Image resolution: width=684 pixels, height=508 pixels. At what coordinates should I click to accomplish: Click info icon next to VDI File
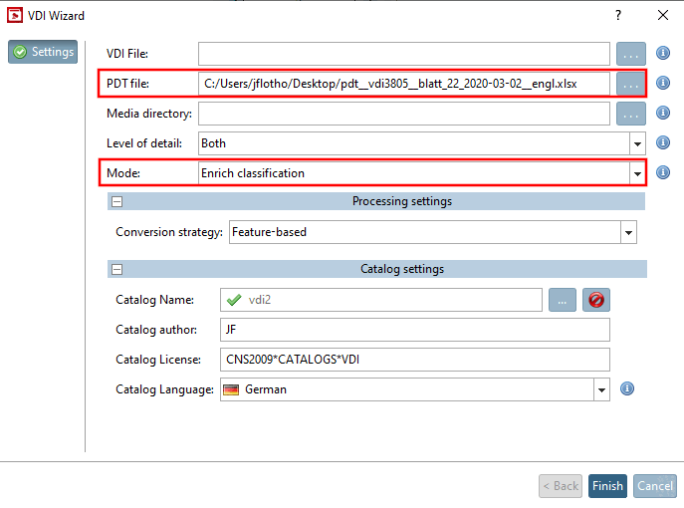(x=663, y=54)
